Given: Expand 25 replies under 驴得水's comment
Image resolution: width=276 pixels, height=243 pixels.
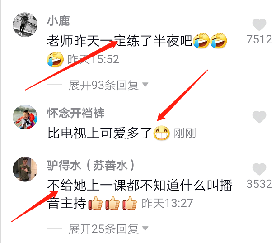Looking at the screenshot, I should point(103,229).
